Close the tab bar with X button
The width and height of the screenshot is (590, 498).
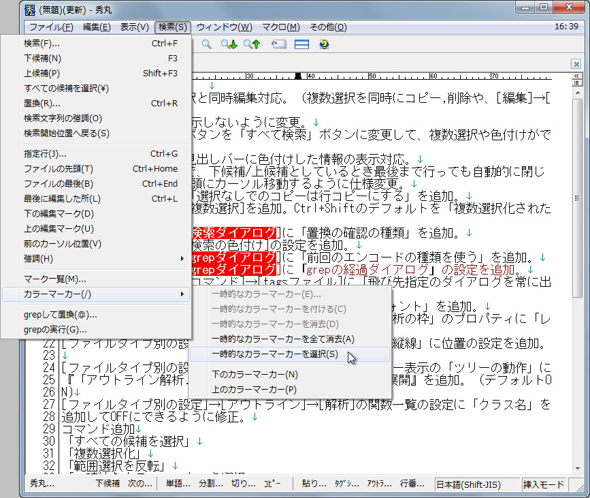[576, 64]
